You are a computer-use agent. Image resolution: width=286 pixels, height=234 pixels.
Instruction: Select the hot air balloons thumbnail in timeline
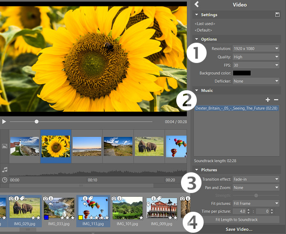point(176,146)
